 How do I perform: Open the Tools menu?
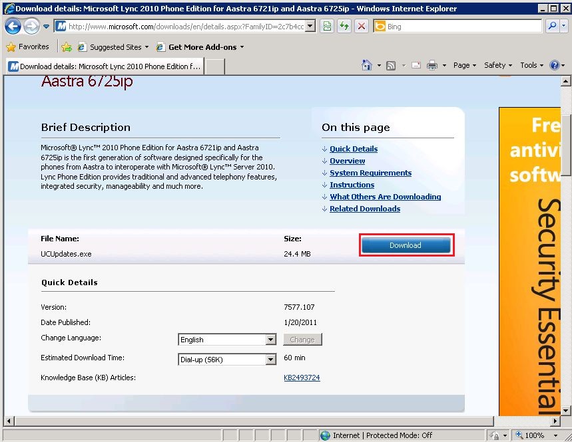pos(531,65)
